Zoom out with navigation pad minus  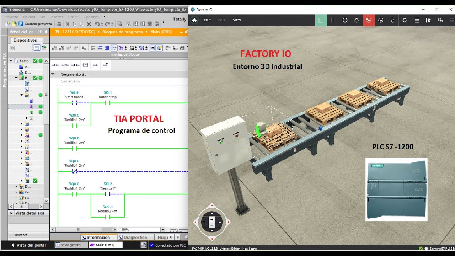(x=212, y=225)
